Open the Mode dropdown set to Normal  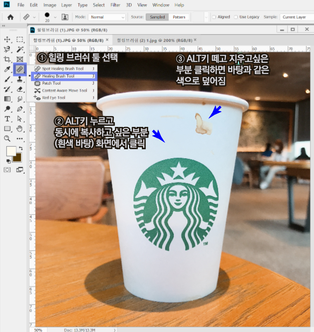pyautogui.click(x=107, y=17)
